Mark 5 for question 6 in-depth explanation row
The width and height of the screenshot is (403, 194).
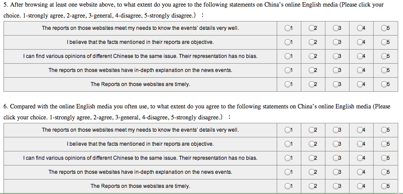pyautogui.click(x=384, y=172)
